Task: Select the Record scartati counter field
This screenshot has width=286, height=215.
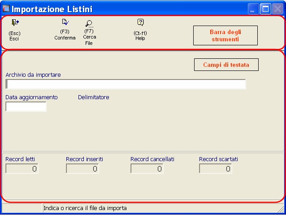Action: [216, 169]
